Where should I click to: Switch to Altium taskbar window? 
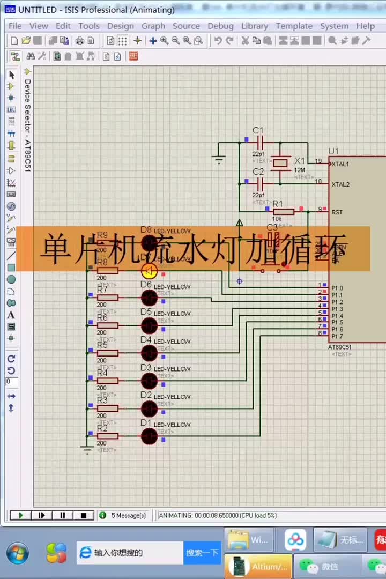pos(258,566)
